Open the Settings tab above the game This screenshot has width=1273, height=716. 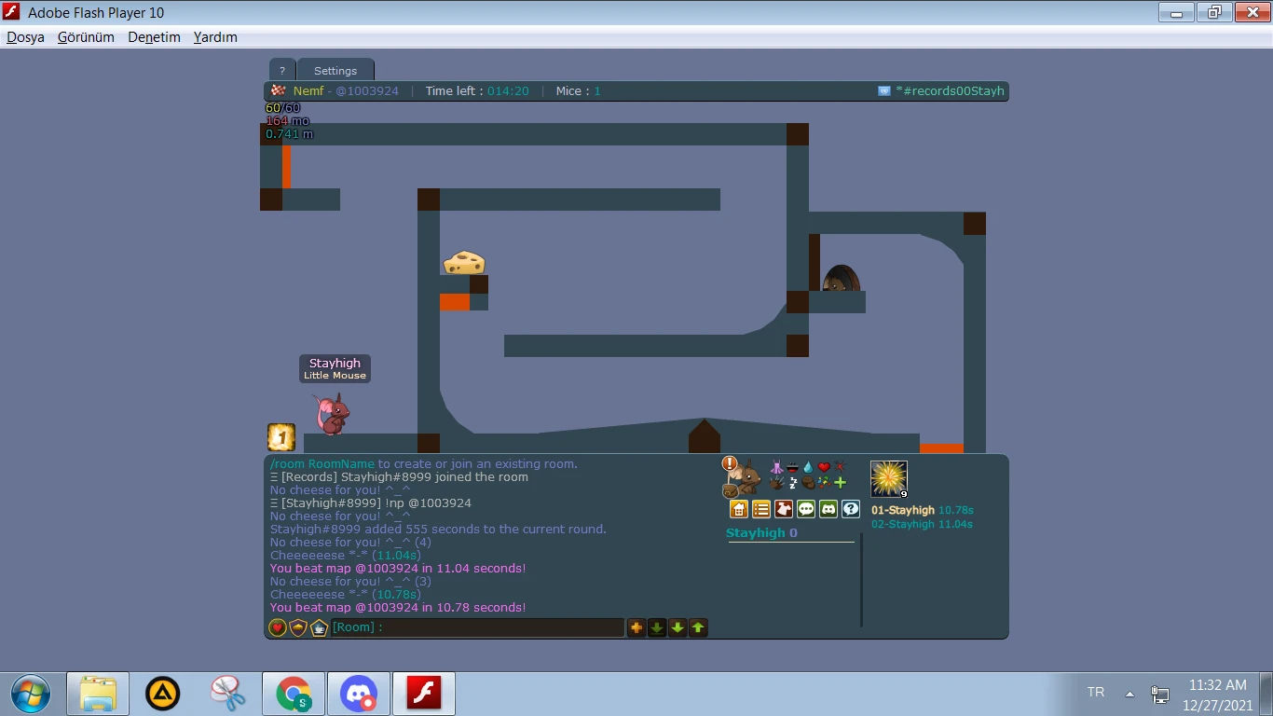pos(335,70)
